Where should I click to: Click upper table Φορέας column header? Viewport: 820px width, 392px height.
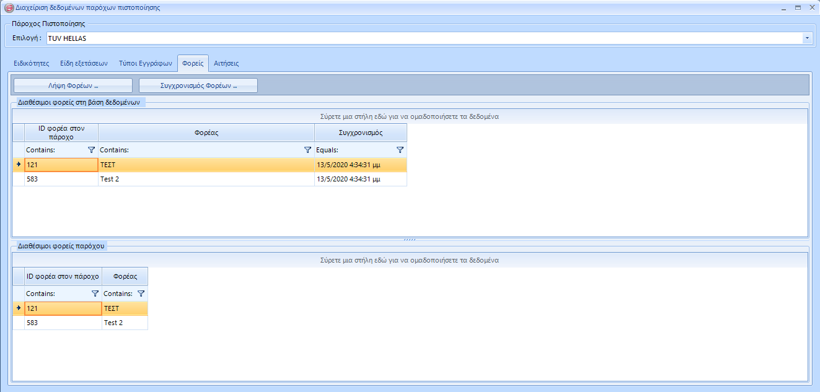pos(206,133)
